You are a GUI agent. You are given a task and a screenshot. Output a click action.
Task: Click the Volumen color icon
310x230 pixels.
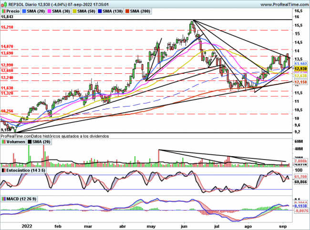tap(4, 142)
